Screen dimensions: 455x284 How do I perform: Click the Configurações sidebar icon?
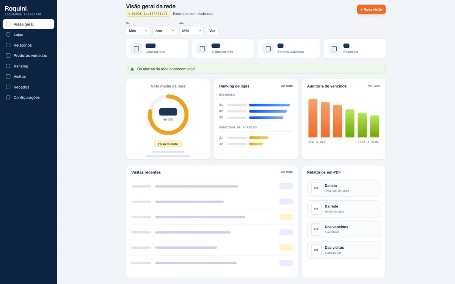click(x=8, y=97)
